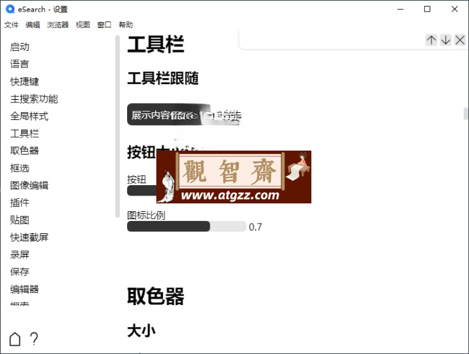Viewport: 469px width, 354px height.
Task: Maximize the eSearch settings window
Action: [x=427, y=9]
